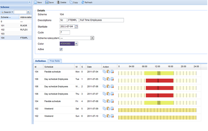Click the paste icon for Fri row

[108, 101]
